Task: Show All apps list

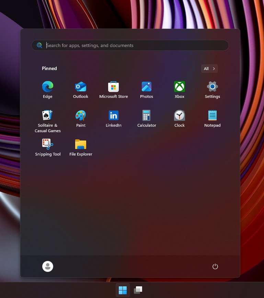Action: (209, 69)
